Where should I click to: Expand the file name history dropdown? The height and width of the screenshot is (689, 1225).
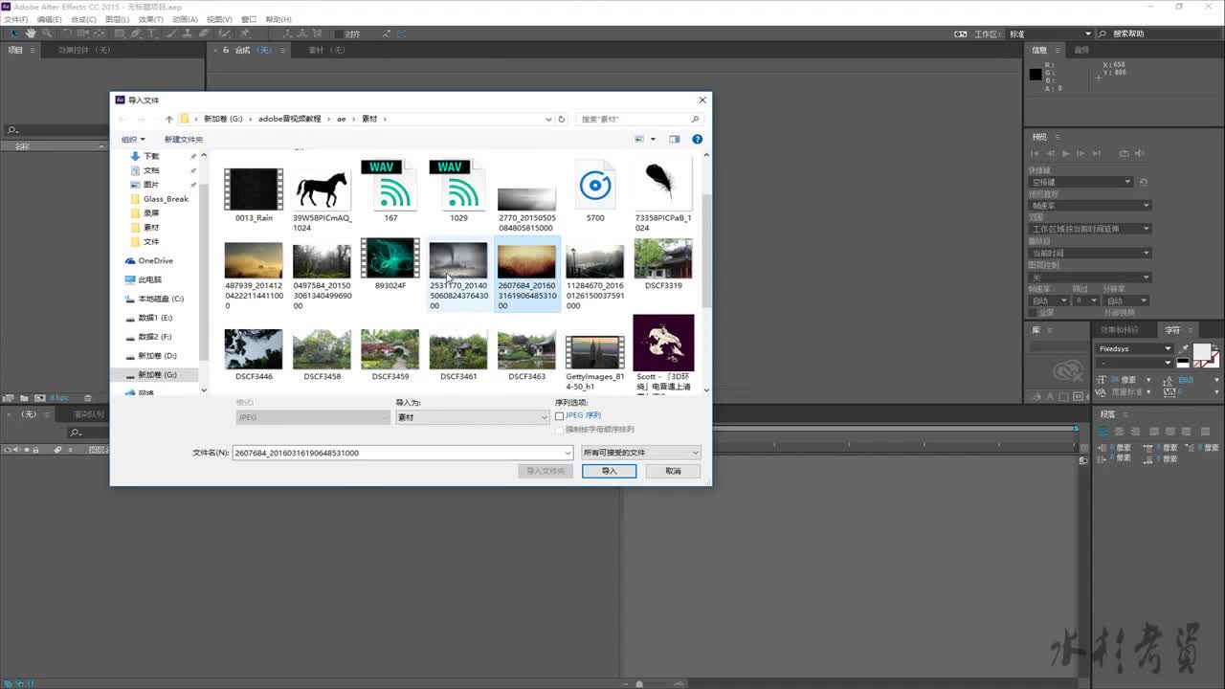point(568,453)
